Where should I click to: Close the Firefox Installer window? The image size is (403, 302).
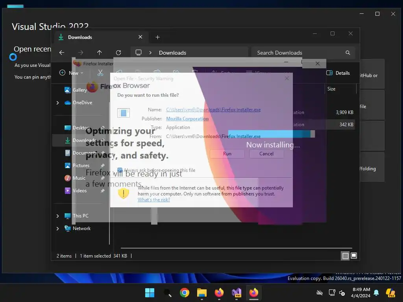[318, 63]
